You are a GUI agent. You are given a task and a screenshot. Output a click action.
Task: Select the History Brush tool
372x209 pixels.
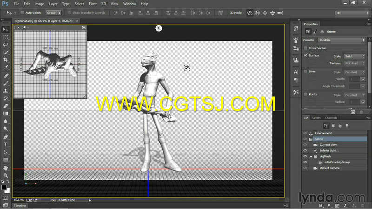[x=6, y=98]
